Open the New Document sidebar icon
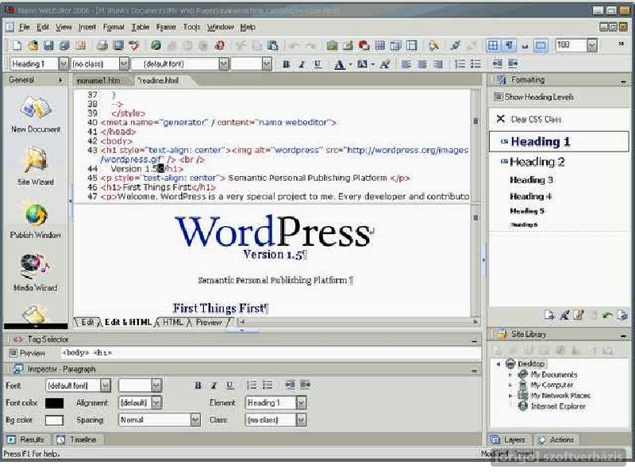 [x=36, y=114]
